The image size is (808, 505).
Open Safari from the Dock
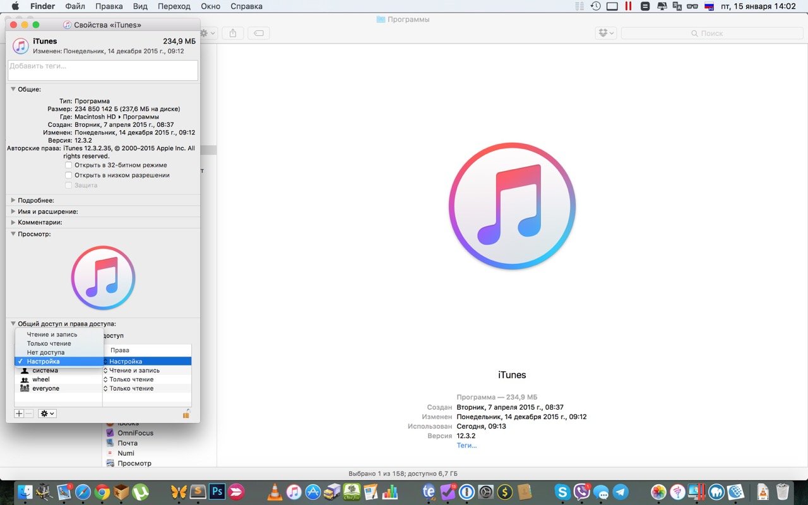coord(83,492)
